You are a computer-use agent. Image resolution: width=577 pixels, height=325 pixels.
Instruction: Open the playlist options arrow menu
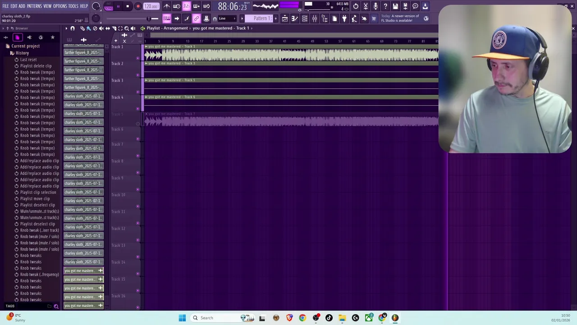(x=66, y=28)
